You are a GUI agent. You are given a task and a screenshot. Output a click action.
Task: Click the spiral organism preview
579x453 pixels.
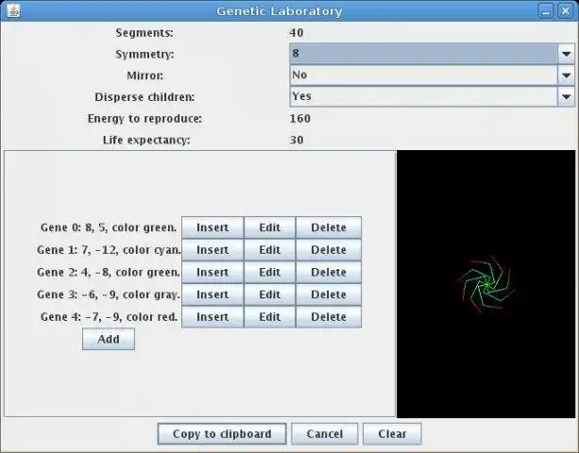(x=485, y=284)
